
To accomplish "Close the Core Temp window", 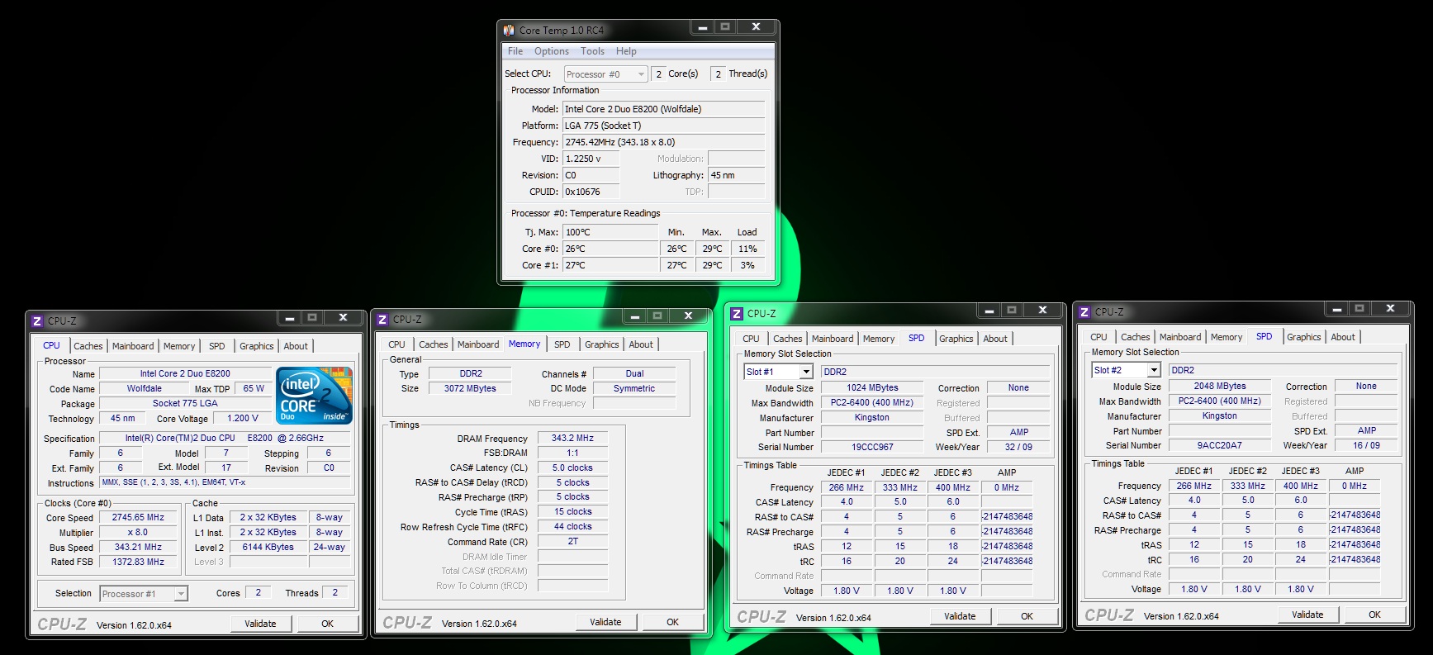I will [755, 28].
